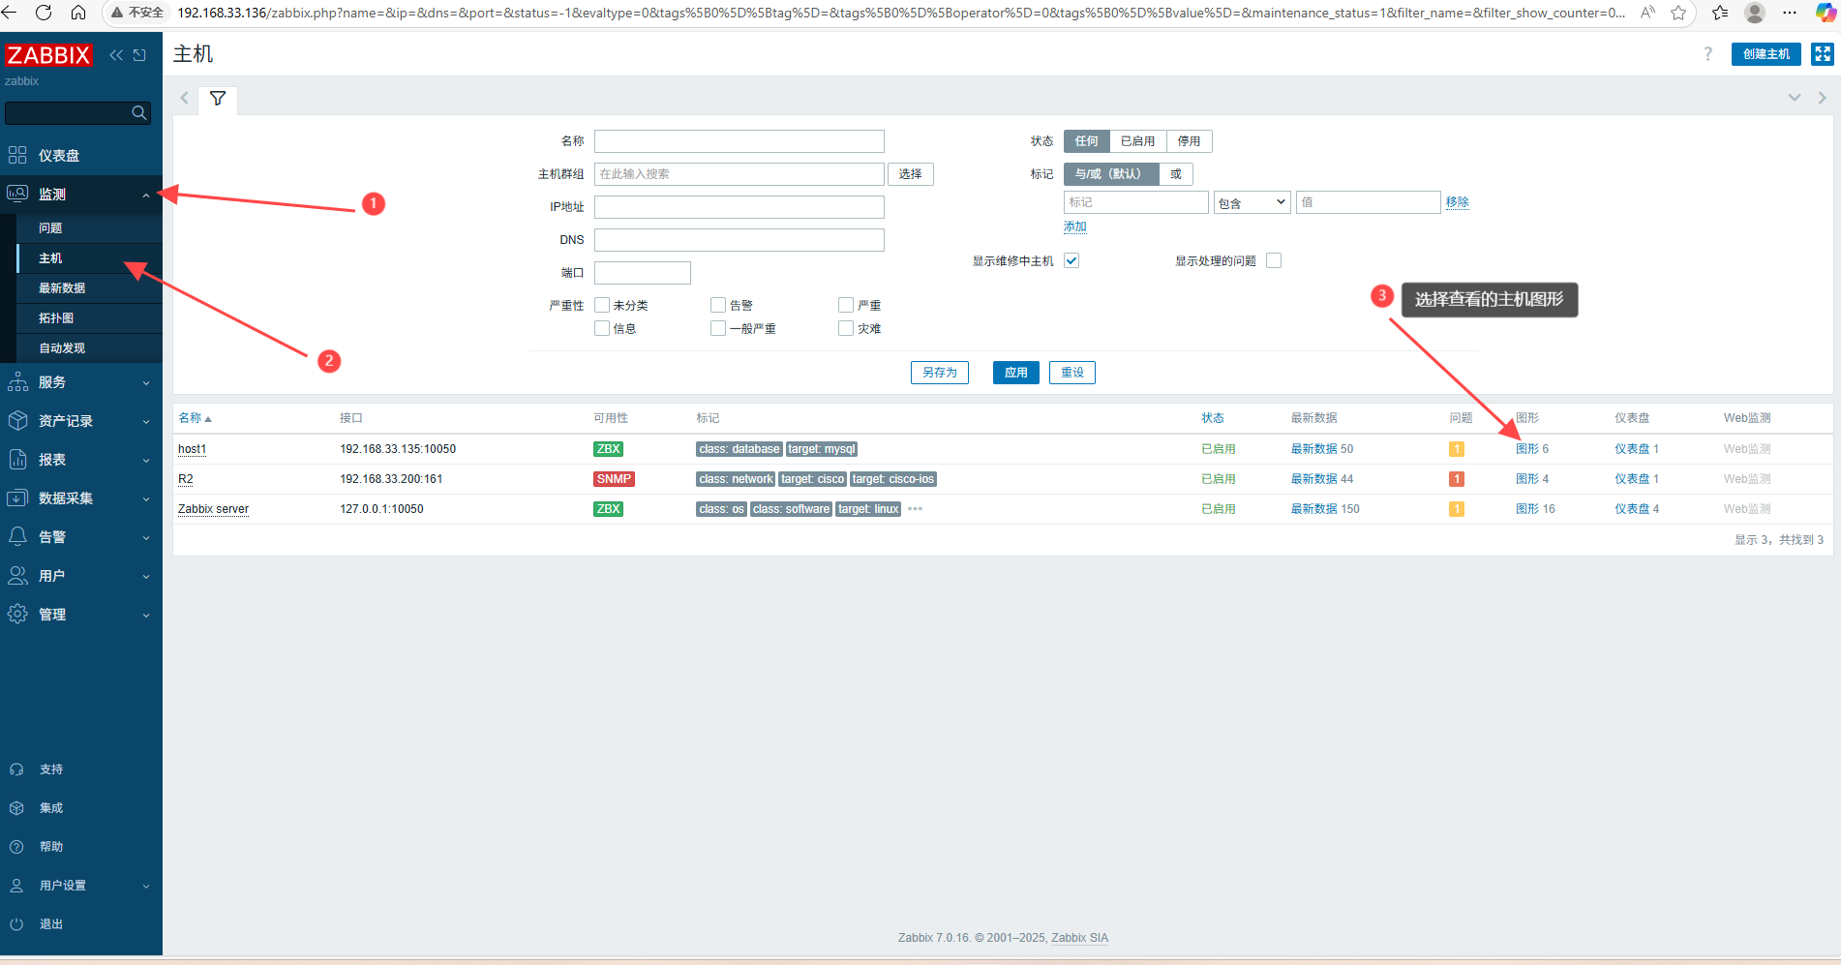1841x965 pixels.
Task: Click the sidebar hide window icon
Action: [x=139, y=55]
